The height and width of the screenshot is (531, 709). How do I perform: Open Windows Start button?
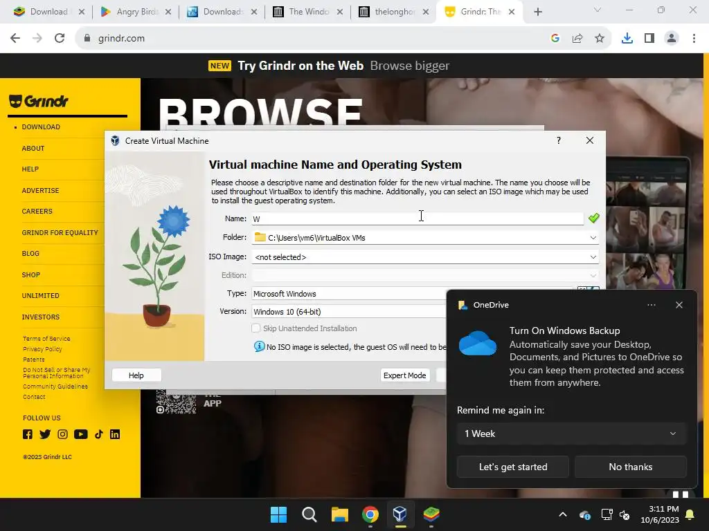click(278, 514)
